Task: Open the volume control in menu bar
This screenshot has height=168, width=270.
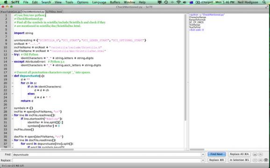Action: click(x=185, y=2)
